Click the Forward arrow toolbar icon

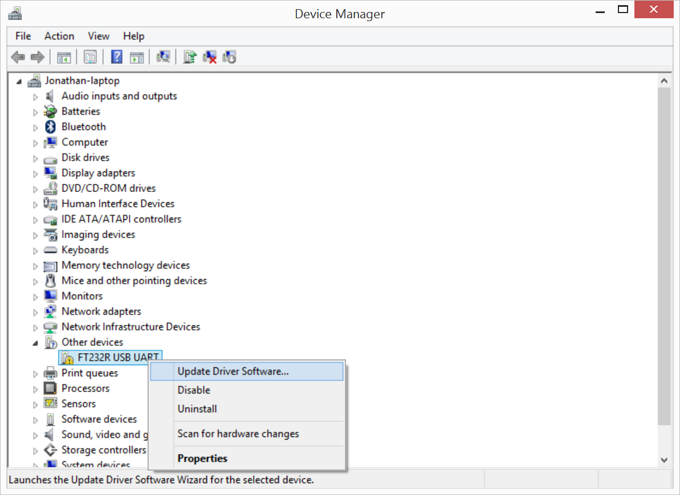[x=38, y=57]
